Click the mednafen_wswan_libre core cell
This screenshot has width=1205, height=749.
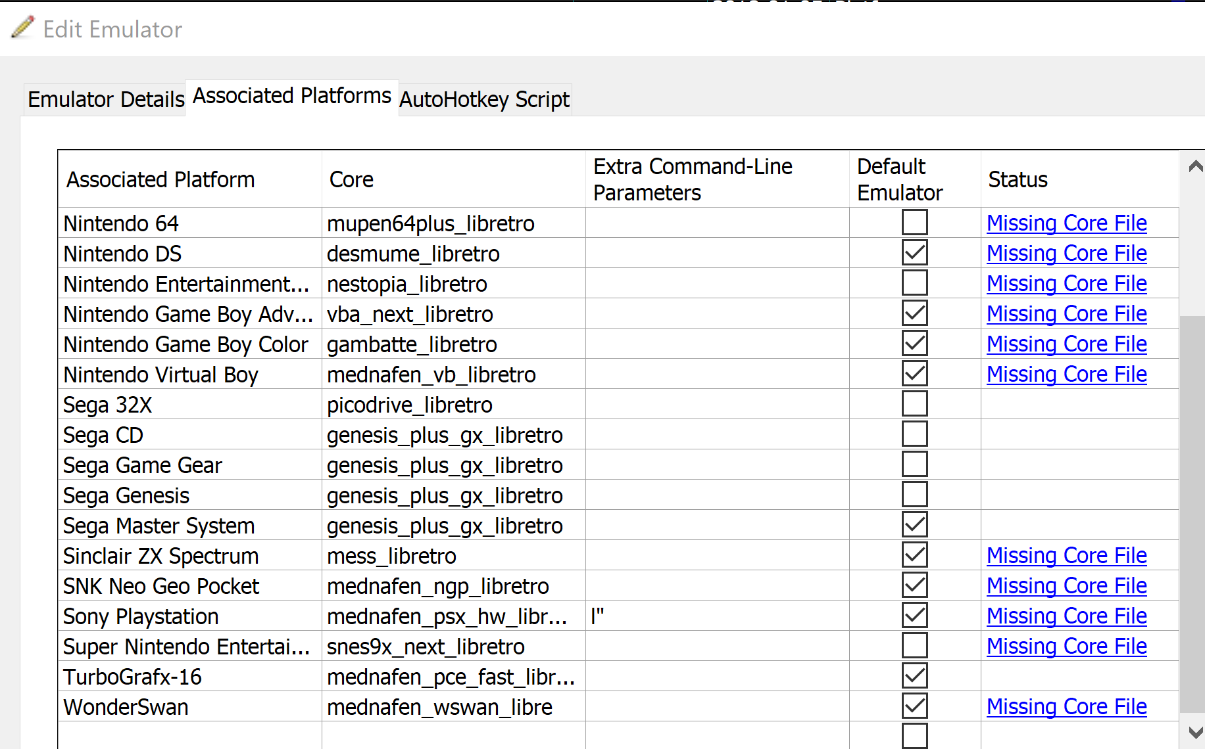tap(454, 706)
